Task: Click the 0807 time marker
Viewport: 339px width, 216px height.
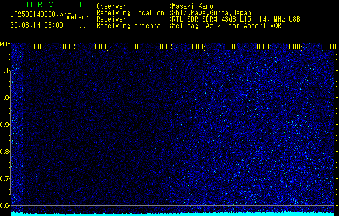Action: point(231,46)
